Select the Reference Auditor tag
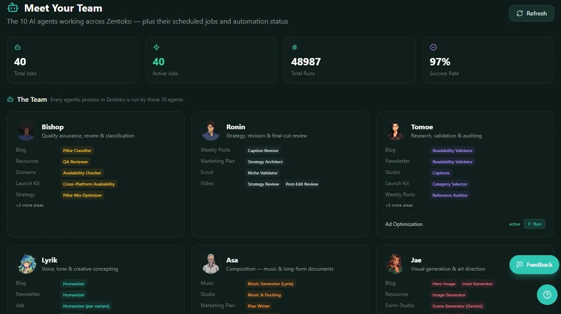The height and width of the screenshot is (314, 561). point(450,195)
